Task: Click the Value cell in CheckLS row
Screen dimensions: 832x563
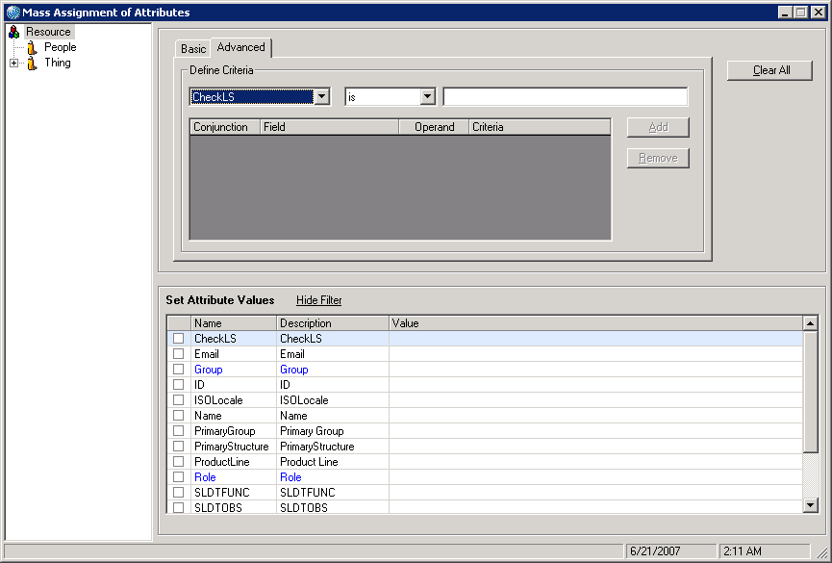Action: 596,339
